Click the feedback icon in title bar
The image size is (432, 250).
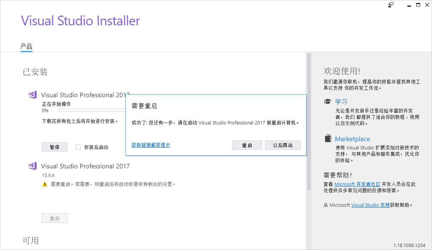pos(391,5)
